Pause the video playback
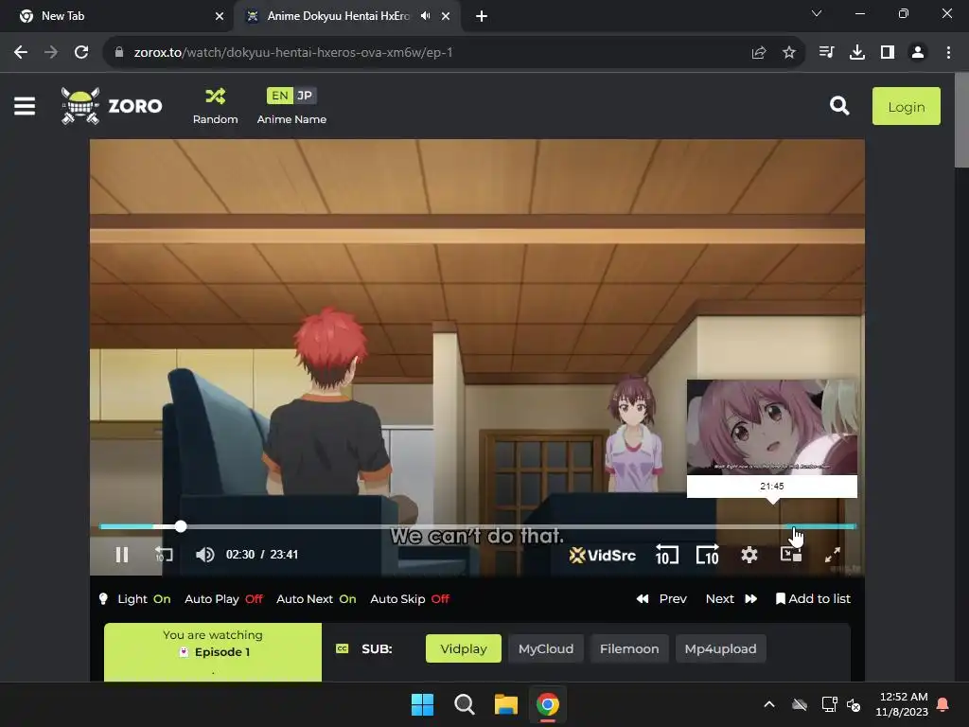This screenshot has height=727, width=969. [x=122, y=555]
